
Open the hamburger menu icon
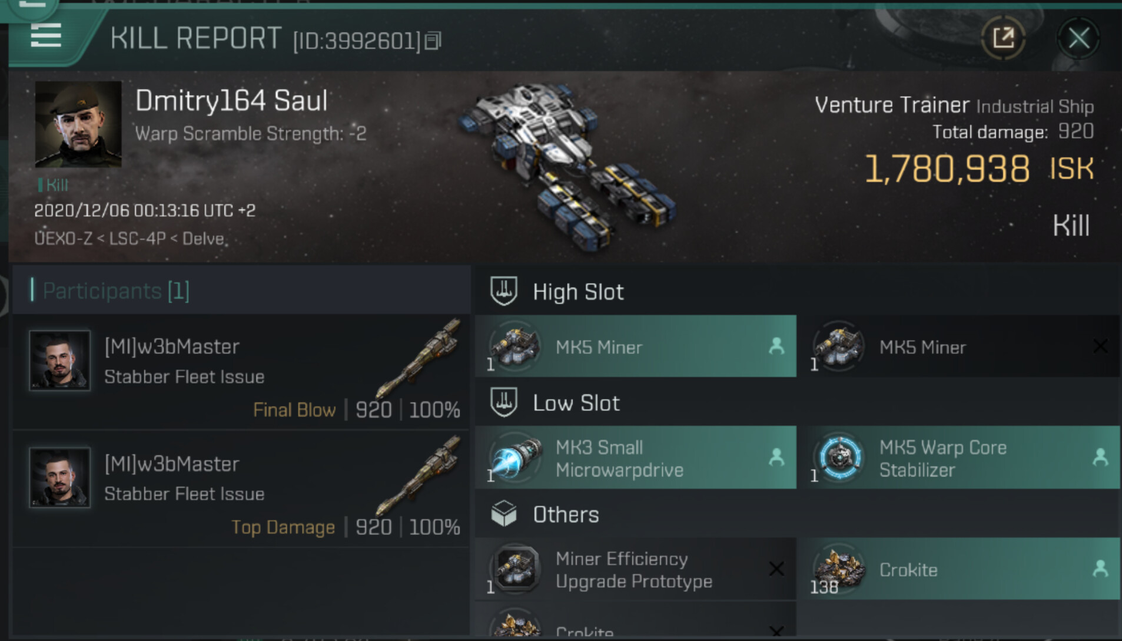point(45,37)
